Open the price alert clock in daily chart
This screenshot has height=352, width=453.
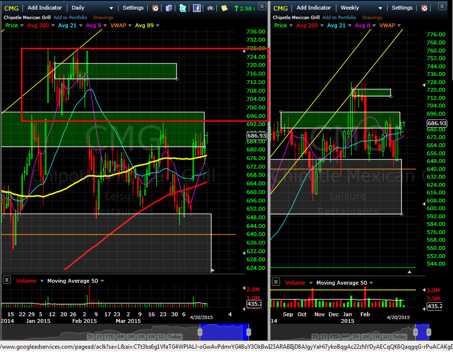155,8
